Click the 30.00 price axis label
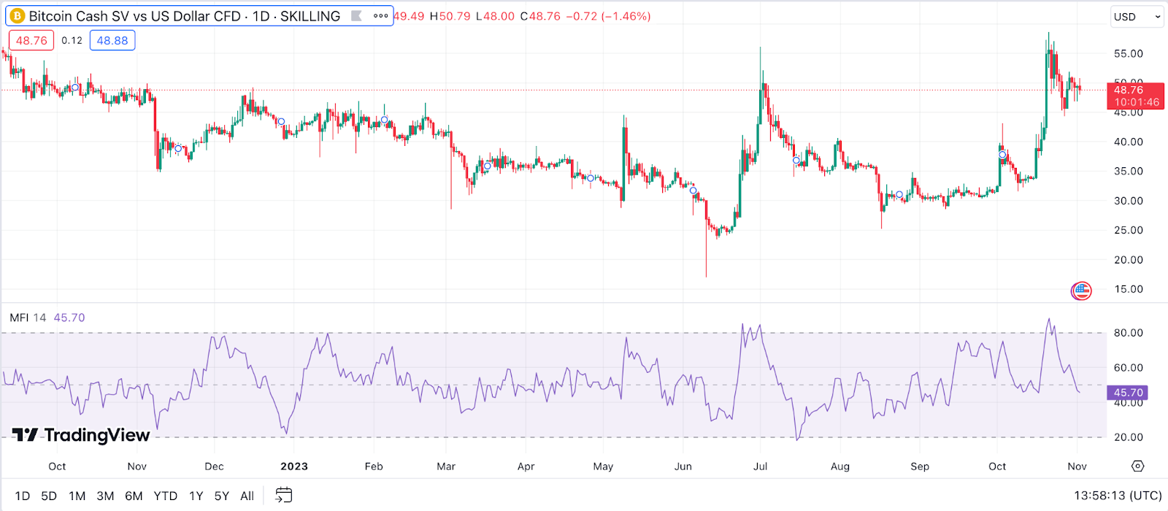Image resolution: width=1168 pixels, height=511 pixels. tap(1128, 201)
